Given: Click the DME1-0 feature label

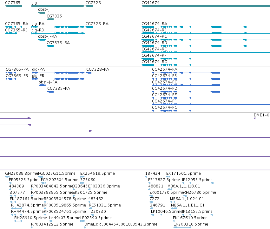Looking at the screenshot, I should [261, 115].
